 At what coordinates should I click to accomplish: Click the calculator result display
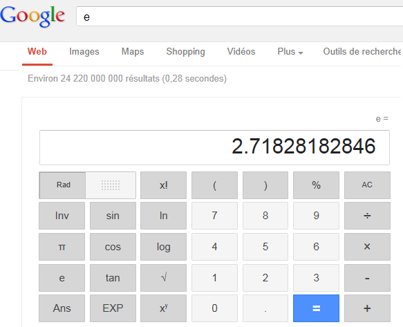[x=214, y=147]
